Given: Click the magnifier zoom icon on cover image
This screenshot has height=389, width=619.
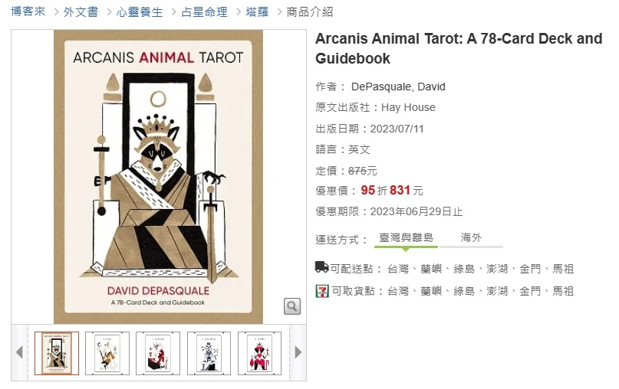Looking at the screenshot, I should click(292, 306).
